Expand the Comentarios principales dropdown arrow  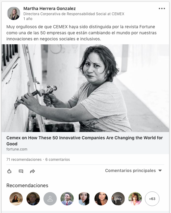(160, 171)
